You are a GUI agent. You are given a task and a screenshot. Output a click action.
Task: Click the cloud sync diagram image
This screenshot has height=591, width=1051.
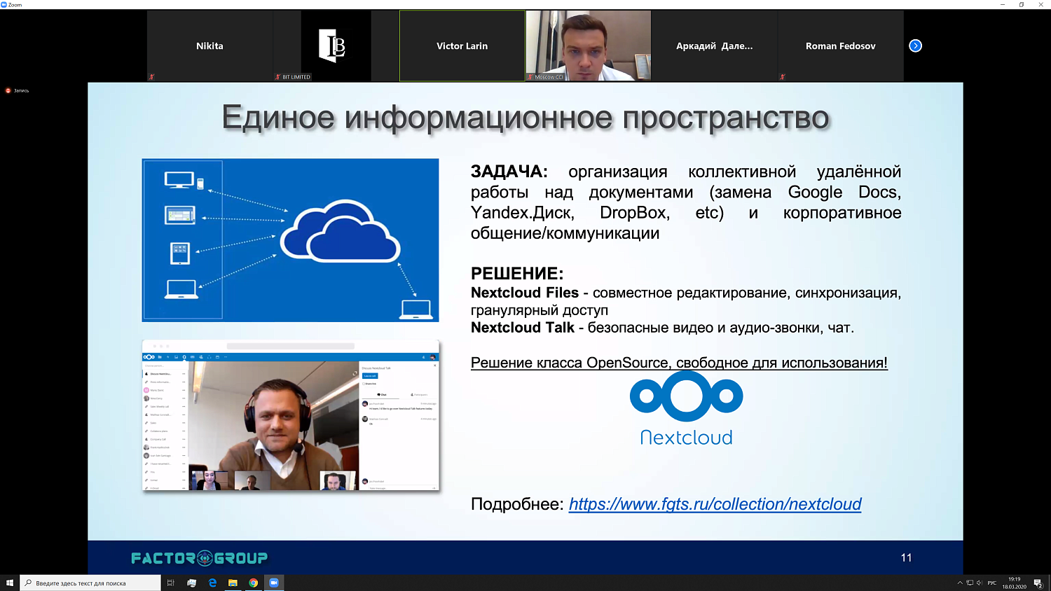point(291,240)
